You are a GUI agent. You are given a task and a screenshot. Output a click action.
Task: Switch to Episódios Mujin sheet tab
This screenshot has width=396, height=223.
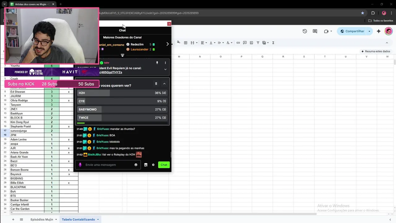[x=42, y=220]
